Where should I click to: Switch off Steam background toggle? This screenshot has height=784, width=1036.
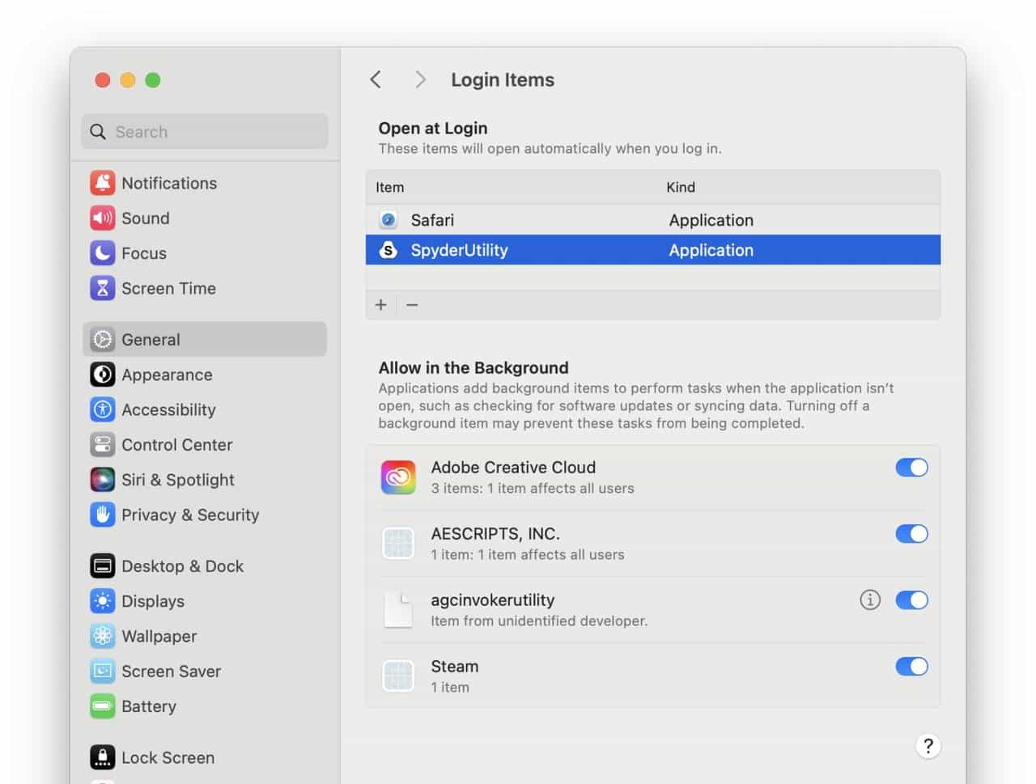[x=911, y=667]
